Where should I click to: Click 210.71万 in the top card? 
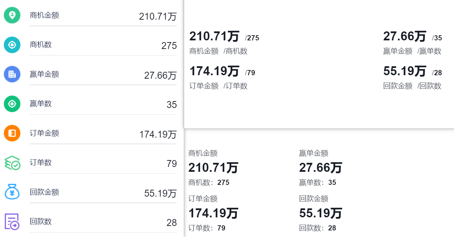(214, 36)
